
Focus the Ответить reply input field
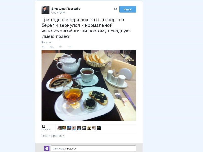tap(93, 149)
